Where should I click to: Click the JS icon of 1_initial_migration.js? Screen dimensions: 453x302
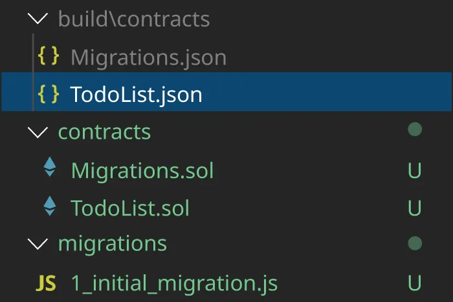click(45, 283)
